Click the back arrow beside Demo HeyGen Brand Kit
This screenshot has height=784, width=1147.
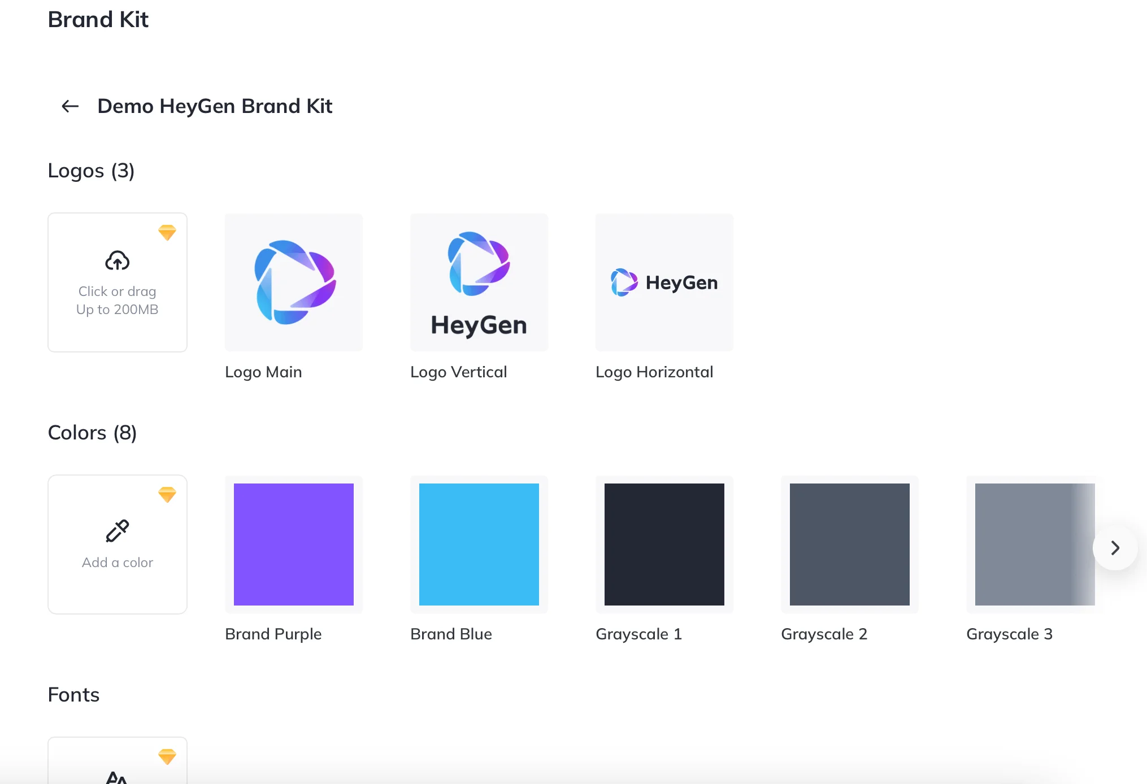pos(70,106)
